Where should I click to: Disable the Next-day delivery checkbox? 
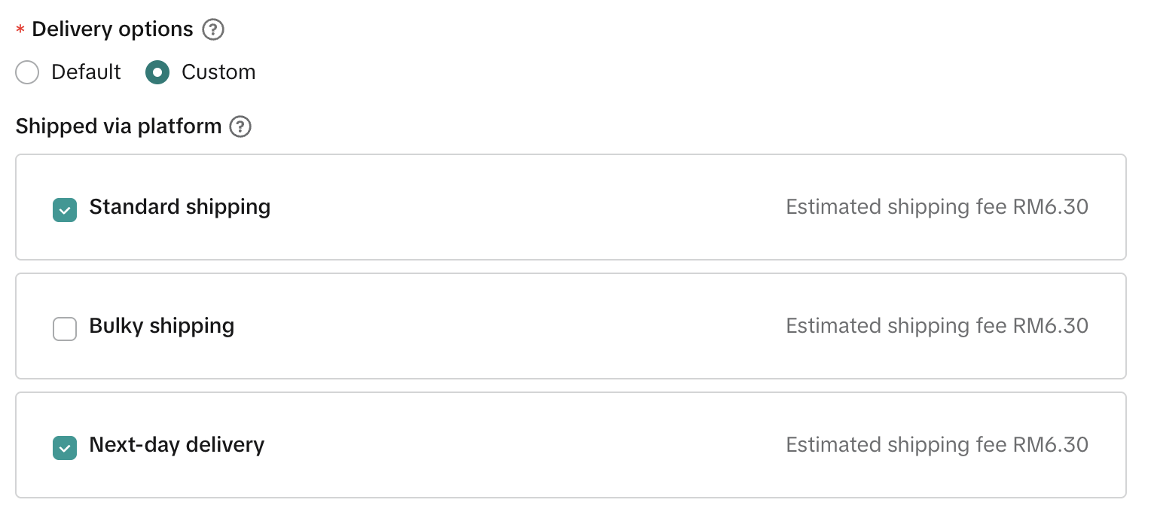(65, 448)
